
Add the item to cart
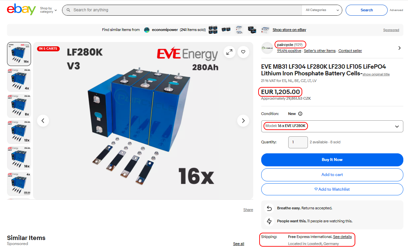332,175
